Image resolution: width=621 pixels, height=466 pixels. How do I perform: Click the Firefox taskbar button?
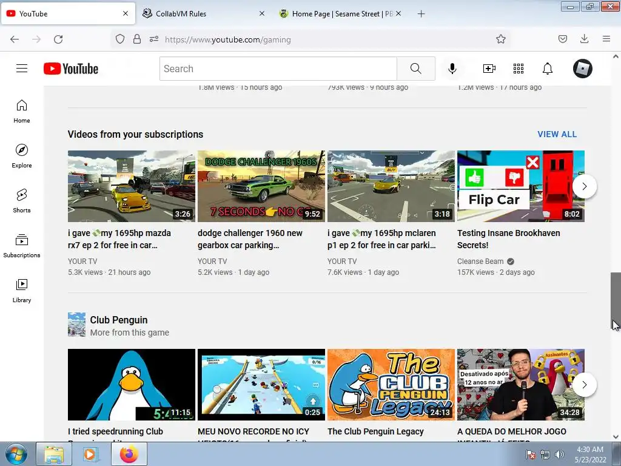click(x=129, y=454)
